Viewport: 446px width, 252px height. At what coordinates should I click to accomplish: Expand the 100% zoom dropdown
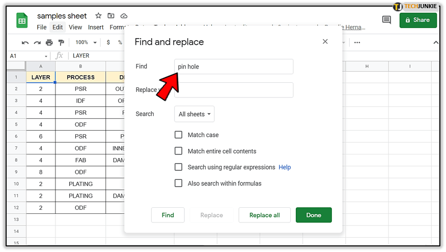[x=86, y=43]
